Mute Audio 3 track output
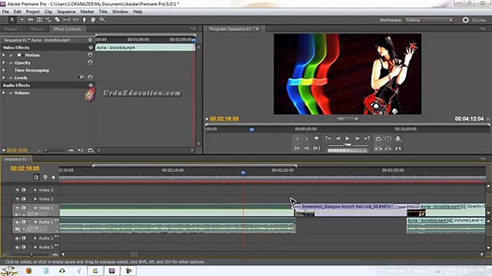The image size is (492, 276). (x=17, y=247)
